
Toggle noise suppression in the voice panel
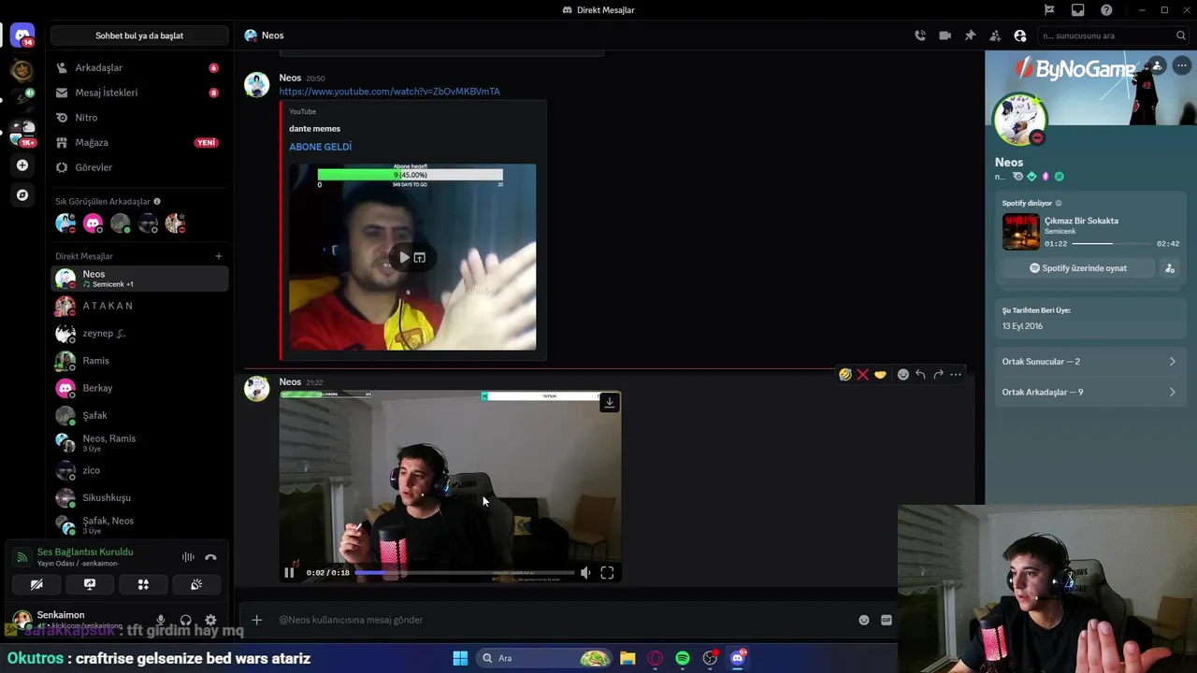click(188, 557)
